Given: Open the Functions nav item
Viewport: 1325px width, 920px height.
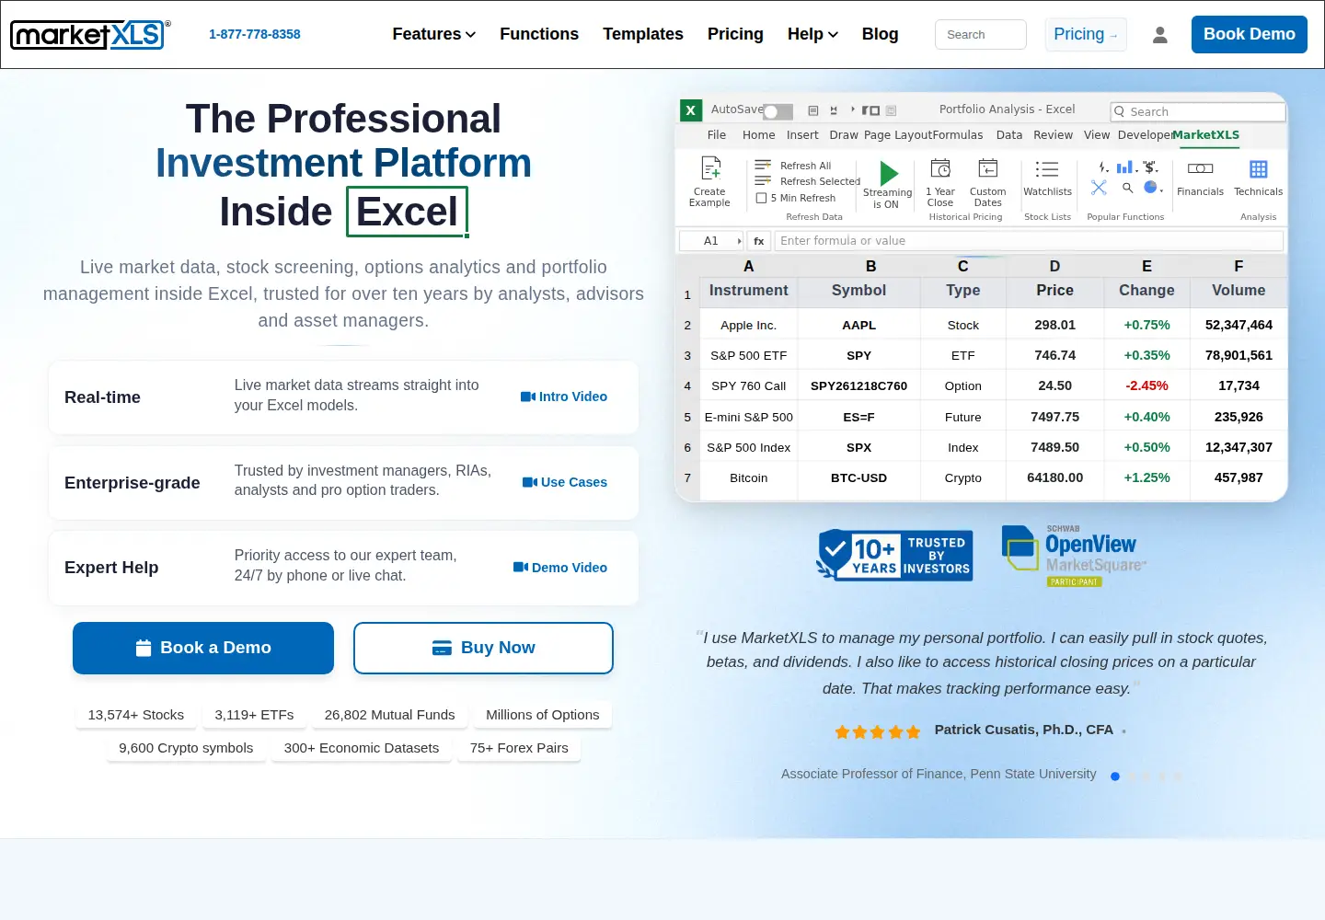Looking at the screenshot, I should tap(539, 34).
